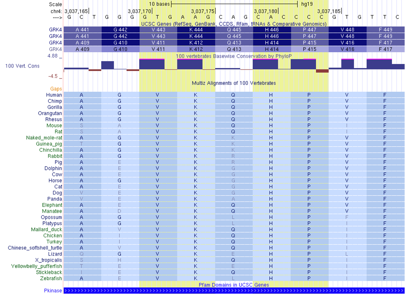This screenshot has width=405, height=294.
Task: Click the 3,037,175 position marker
Action: [x=202, y=11]
